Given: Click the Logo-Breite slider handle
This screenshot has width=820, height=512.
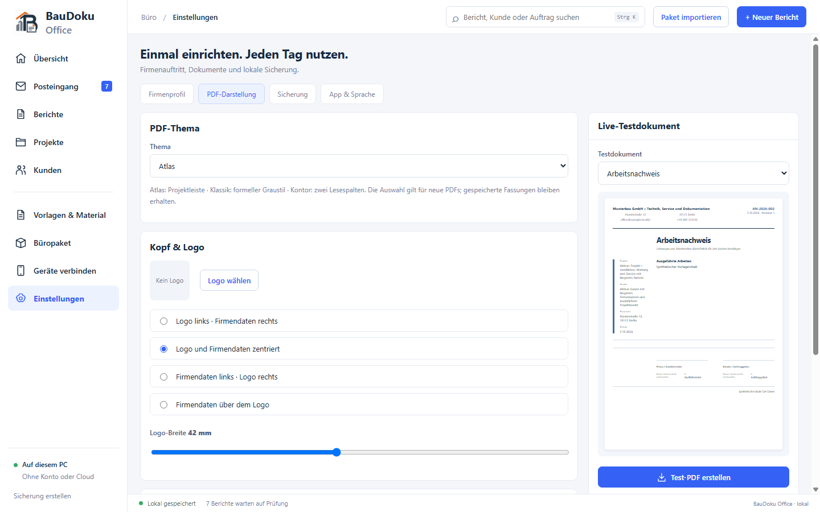Looking at the screenshot, I should (337, 452).
